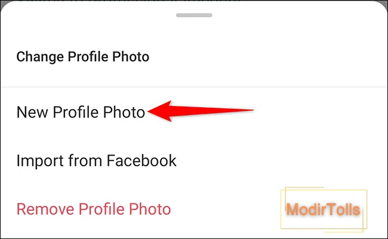Click the orange ModirTolls text
Image resolution: width=388 pixels, height=239 pixels.
click(x=323, y=210)
